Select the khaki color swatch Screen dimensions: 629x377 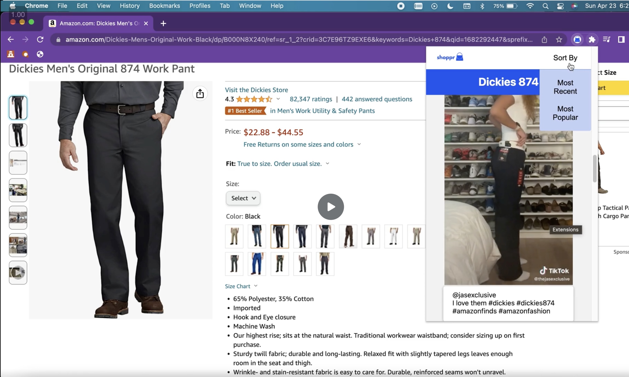click(234, 236)
